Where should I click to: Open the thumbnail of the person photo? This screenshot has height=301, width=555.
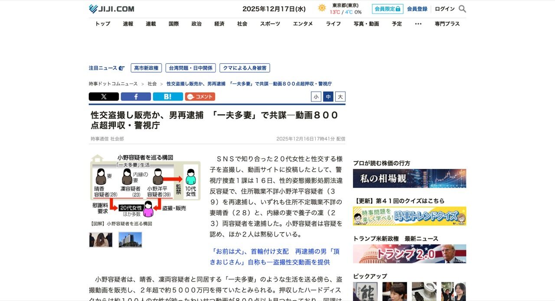click(101, 240)
